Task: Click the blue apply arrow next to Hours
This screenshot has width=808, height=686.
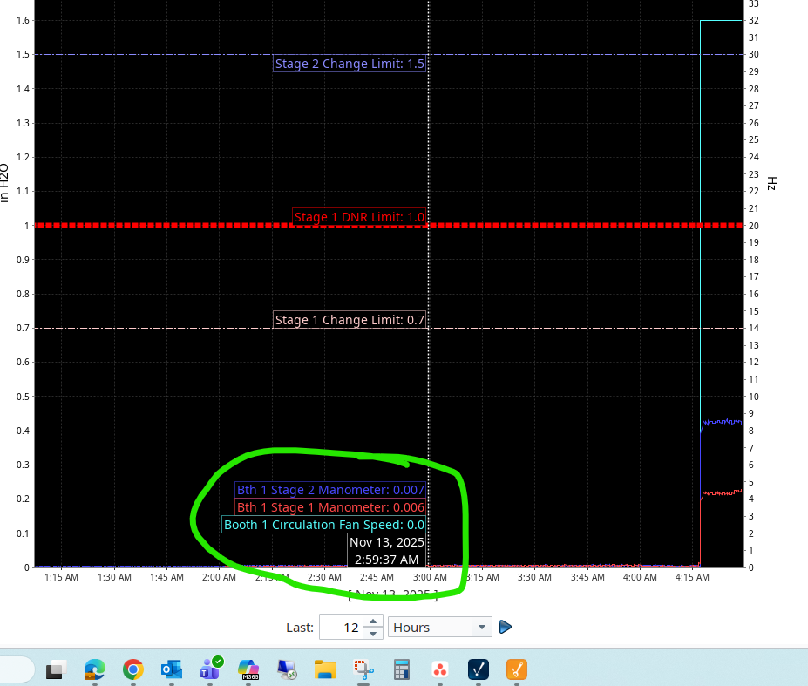Action: (x=506, y=628)
